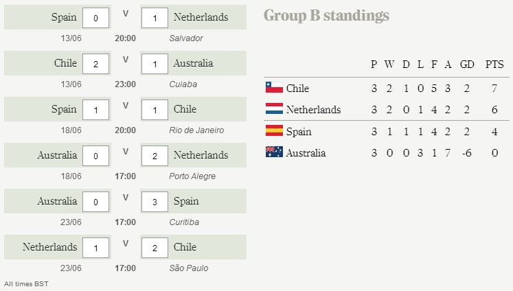Click the Netherlands flag icon
This screenshot has height=291, width=513.
(274, 108)
